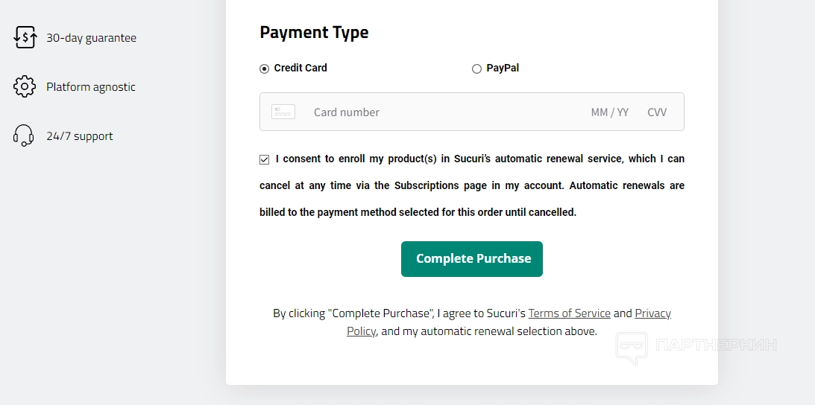
Task: Click the "Platform agnostic" text label
Action: 91,86
